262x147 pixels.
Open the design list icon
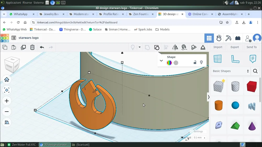pyautogui.click(x=14, y=38)
